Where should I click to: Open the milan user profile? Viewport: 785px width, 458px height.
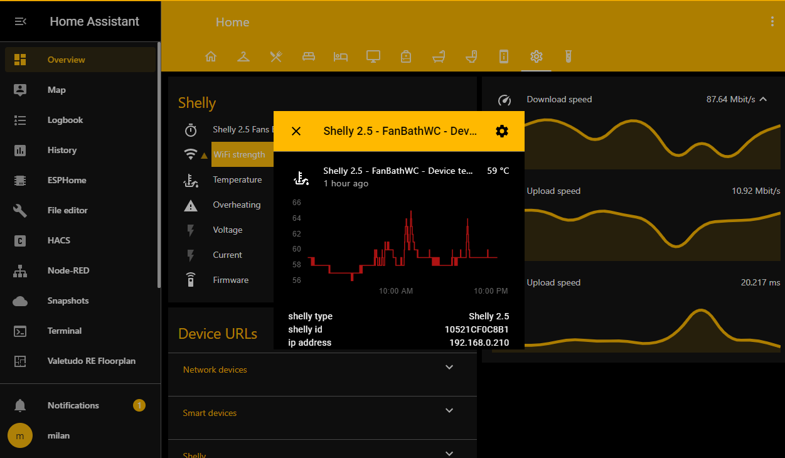(x=80, y=435)
